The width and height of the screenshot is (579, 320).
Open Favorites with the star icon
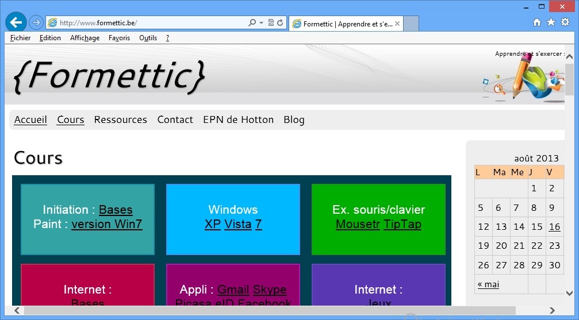pos(551,22)
